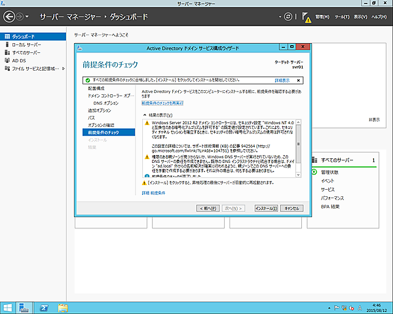Viewport: 393px width, 314px height.
Task: Click dashboard icon in sidebar
Action: point(7,37)
